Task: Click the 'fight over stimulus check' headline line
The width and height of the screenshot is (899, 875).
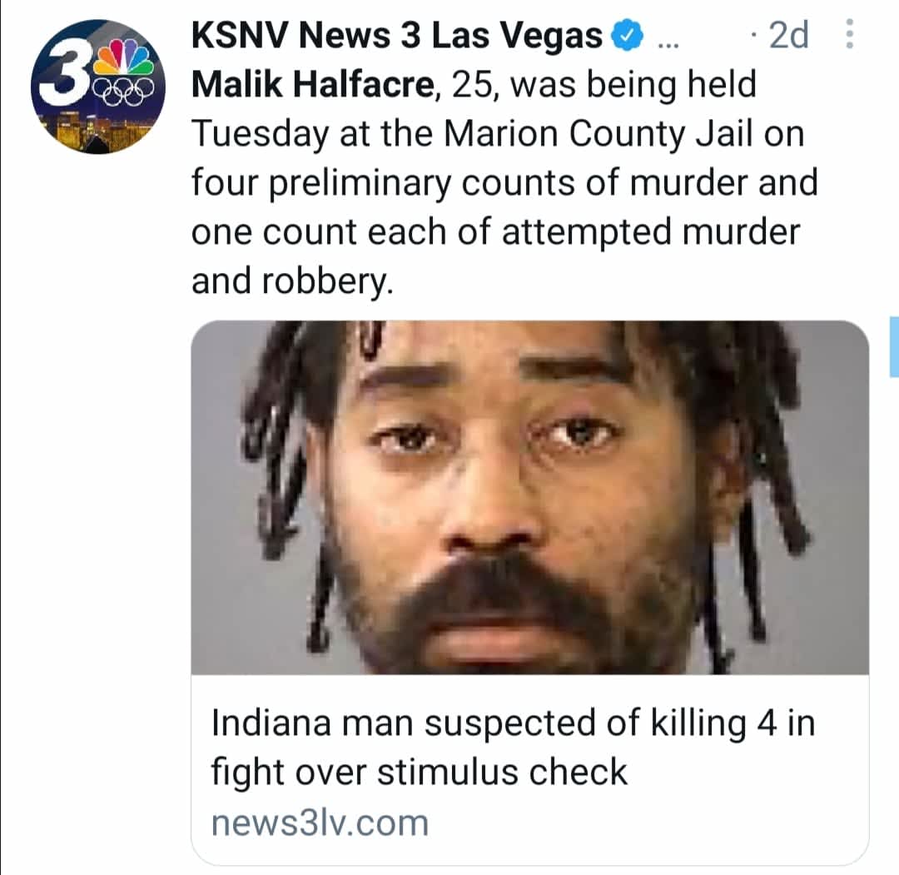Action: [419, 772]
